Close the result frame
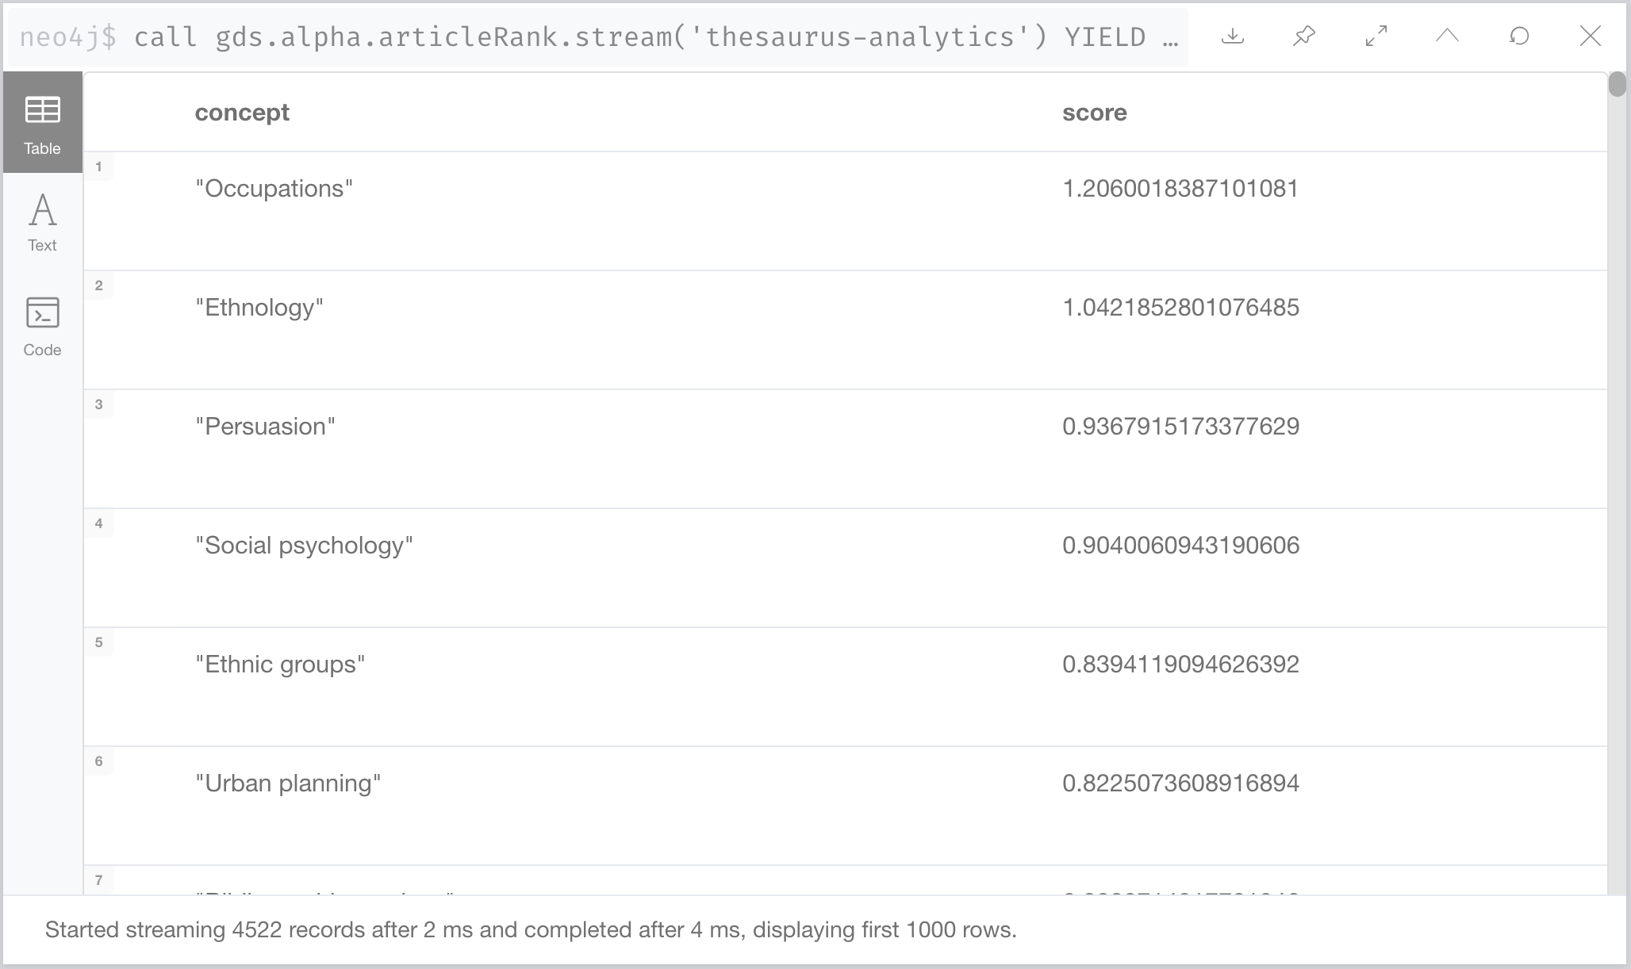The width and height of the screenshot is (1631, 969). point(1591,36)
